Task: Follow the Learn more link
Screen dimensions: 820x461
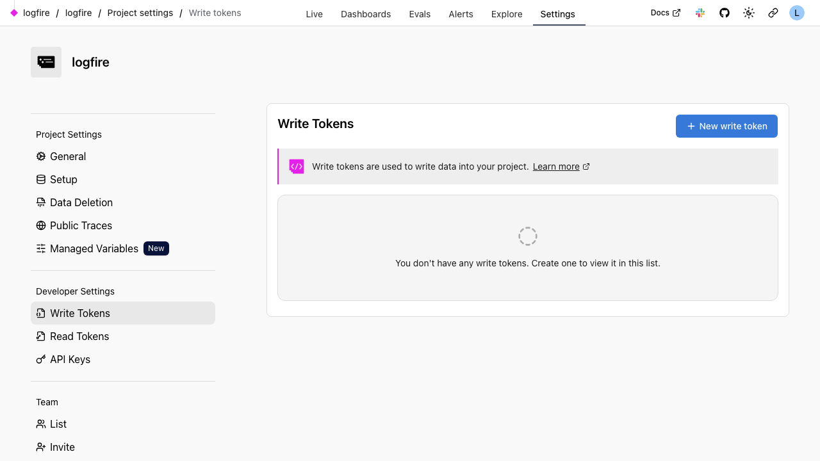Action: (x=556, y=166)
